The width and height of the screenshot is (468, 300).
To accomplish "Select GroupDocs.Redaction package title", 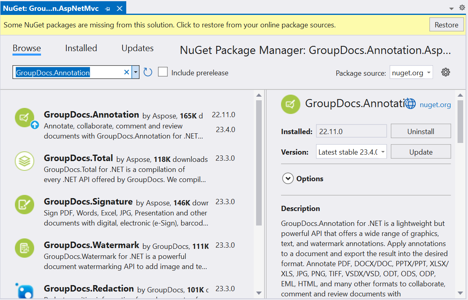I will pos(88,289).
